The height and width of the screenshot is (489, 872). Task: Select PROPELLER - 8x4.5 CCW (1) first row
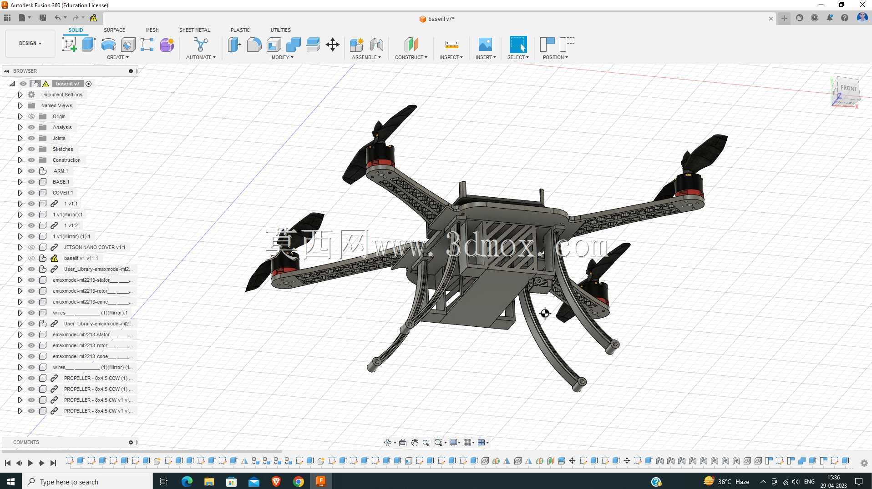98,378
